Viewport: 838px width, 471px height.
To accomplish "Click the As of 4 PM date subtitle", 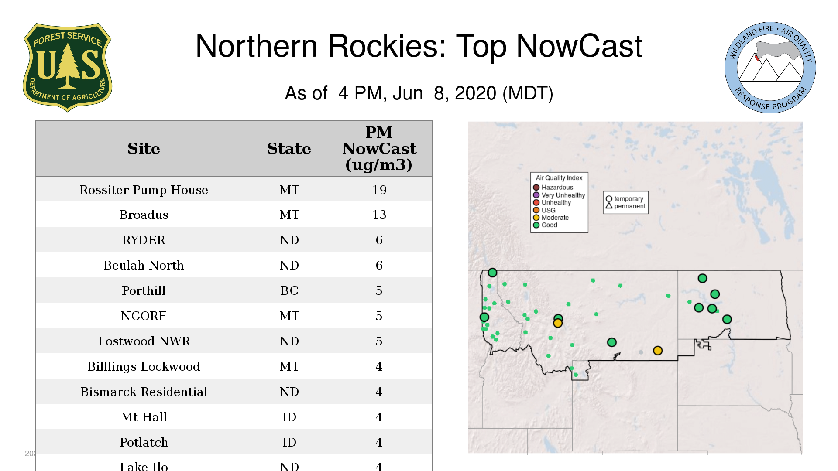I will (419, 93).
